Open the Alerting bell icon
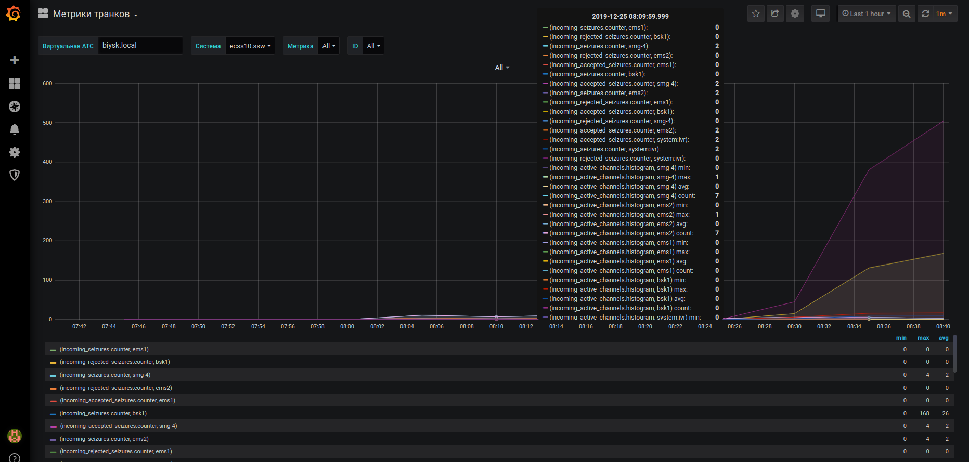Image resolution: width=969 pixels, height=462 pixels. [15, 129]
